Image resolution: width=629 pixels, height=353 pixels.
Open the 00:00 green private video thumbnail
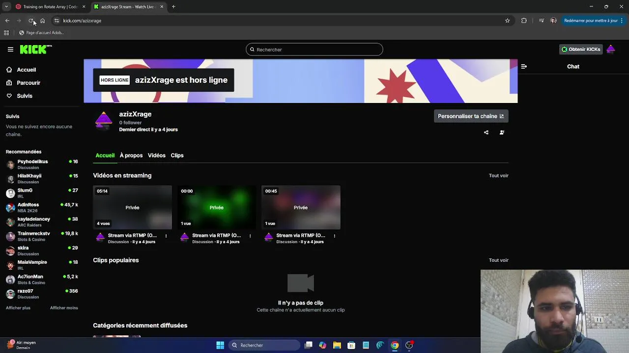(217, 207)
